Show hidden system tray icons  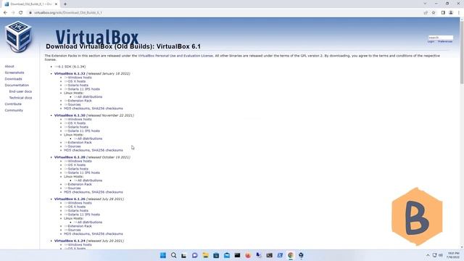click(x=428, y=255)
